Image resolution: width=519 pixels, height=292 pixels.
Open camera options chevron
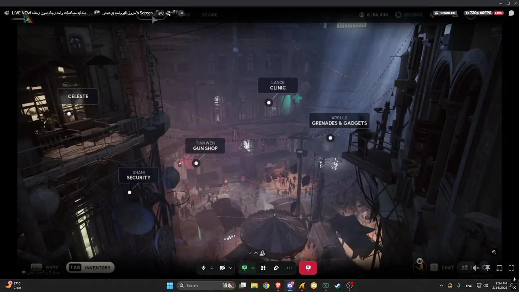(x=230, y=268)
